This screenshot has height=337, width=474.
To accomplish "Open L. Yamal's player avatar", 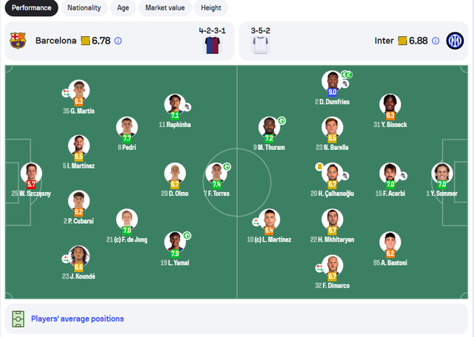I will [x=175, y=242].
